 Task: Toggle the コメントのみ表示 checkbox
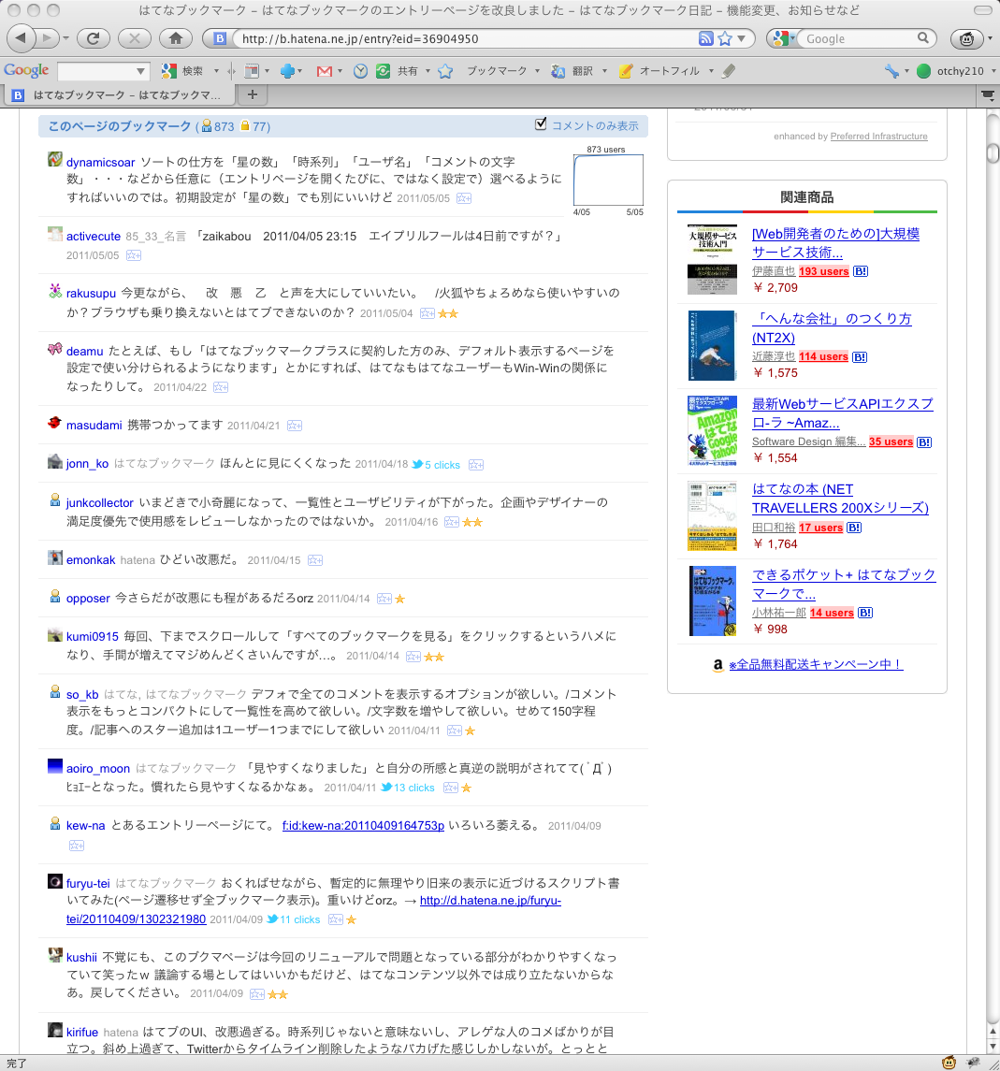pyautogui.click(x=541, y=123)
